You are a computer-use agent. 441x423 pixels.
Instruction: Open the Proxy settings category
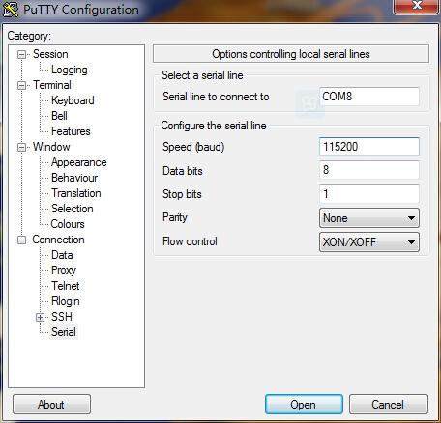(x=64, y=270)
